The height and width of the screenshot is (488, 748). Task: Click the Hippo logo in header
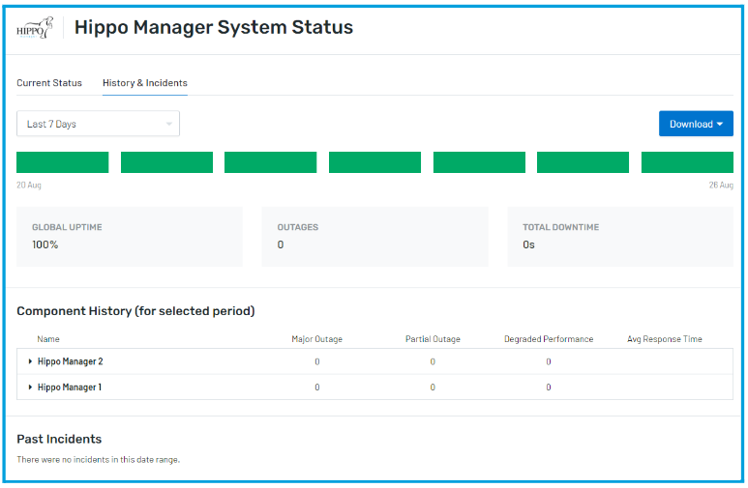35,28
